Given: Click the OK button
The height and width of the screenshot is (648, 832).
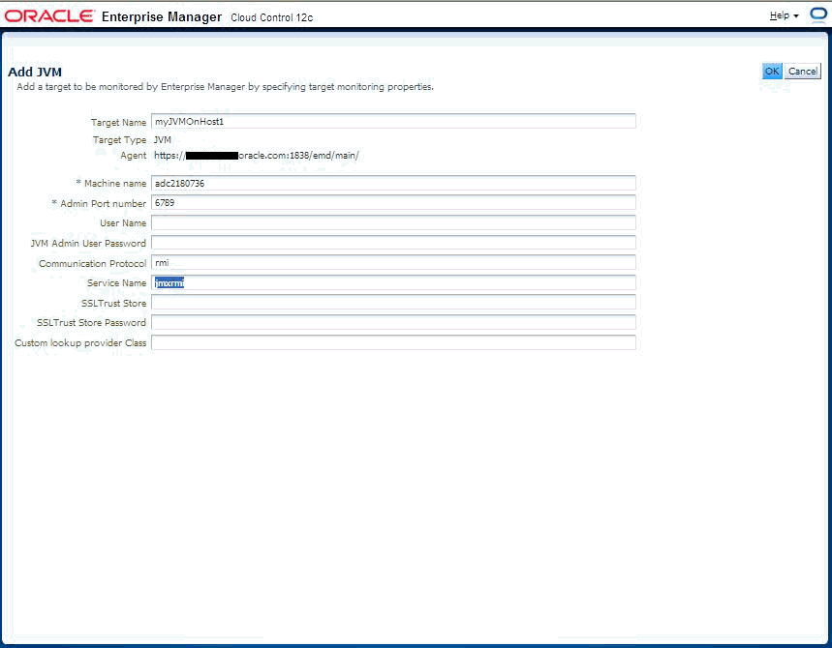Looking at the screenshot, I should point(772,71).
